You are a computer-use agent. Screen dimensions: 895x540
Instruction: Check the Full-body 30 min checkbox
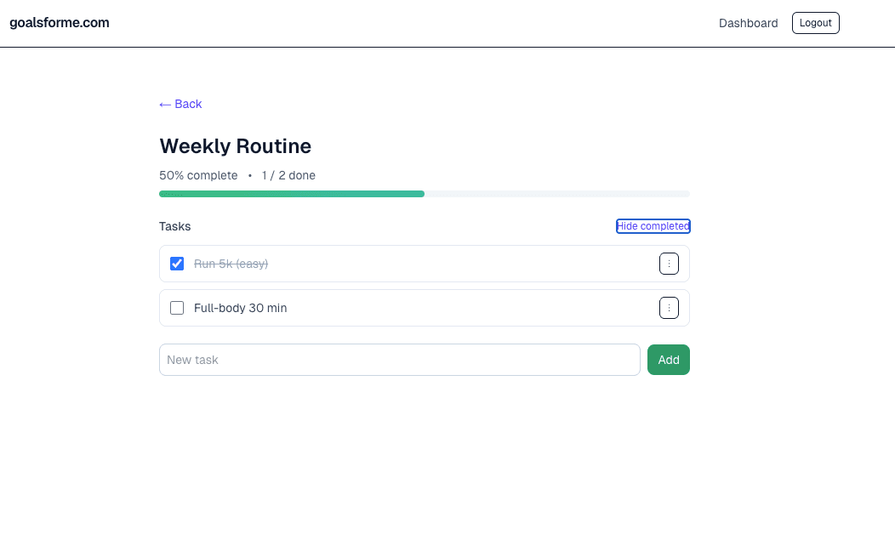(x=177, y=308)
